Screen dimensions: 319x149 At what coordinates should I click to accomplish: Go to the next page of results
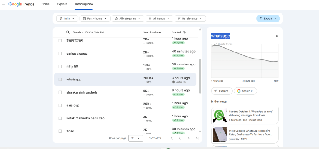188,138
